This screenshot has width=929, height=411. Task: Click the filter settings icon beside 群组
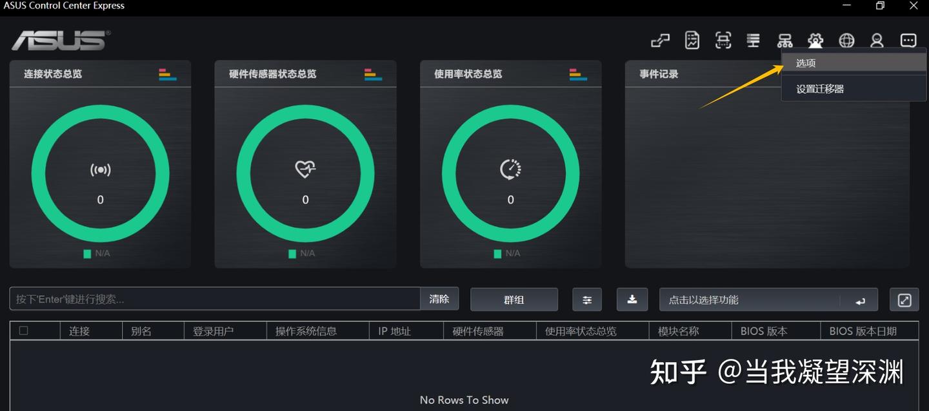click(586, 299)
